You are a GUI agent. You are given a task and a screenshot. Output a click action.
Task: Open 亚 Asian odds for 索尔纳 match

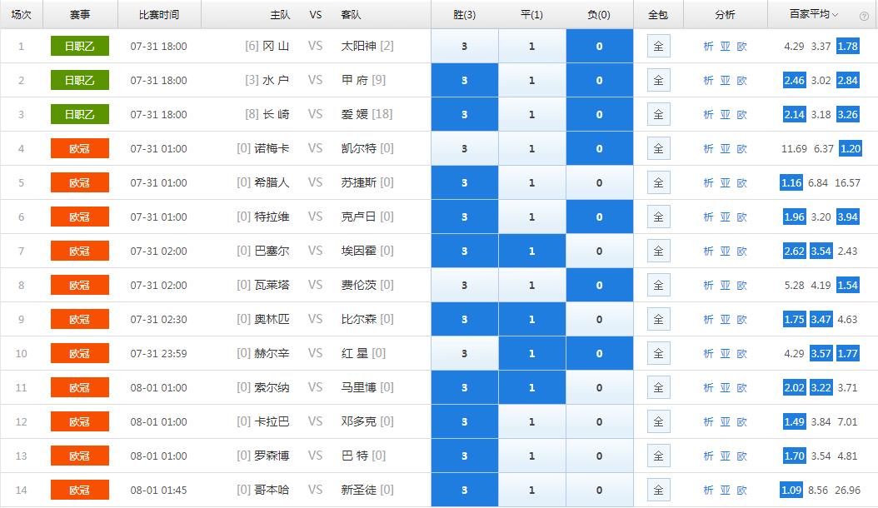coord(725,388)
